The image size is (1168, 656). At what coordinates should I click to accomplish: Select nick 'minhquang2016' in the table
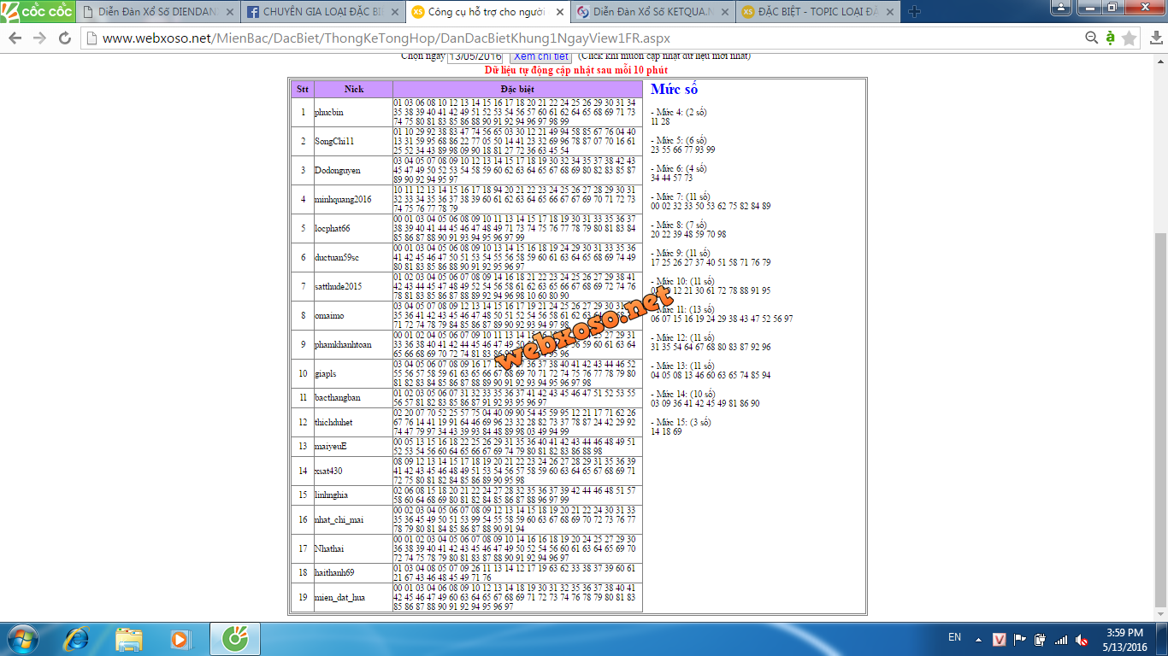(x=343, y=199)
